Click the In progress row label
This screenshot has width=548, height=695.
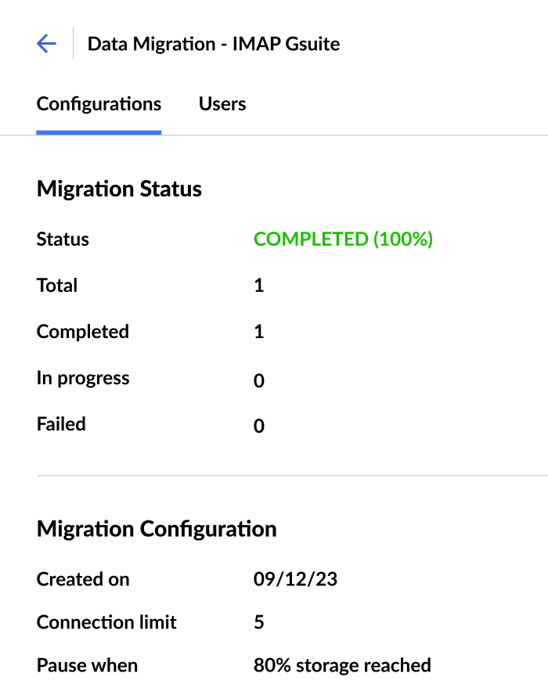83,379
